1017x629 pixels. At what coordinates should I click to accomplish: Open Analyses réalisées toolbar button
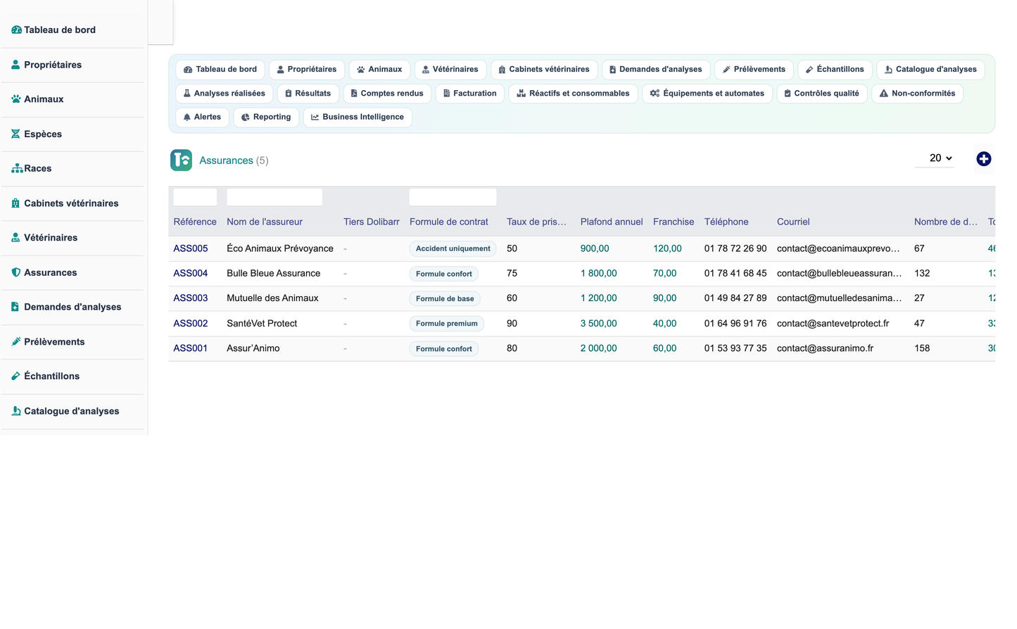pyautogui.click(x=225, y=94)
